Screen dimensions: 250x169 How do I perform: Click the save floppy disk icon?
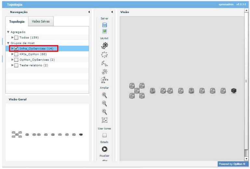tap(104, 25)
